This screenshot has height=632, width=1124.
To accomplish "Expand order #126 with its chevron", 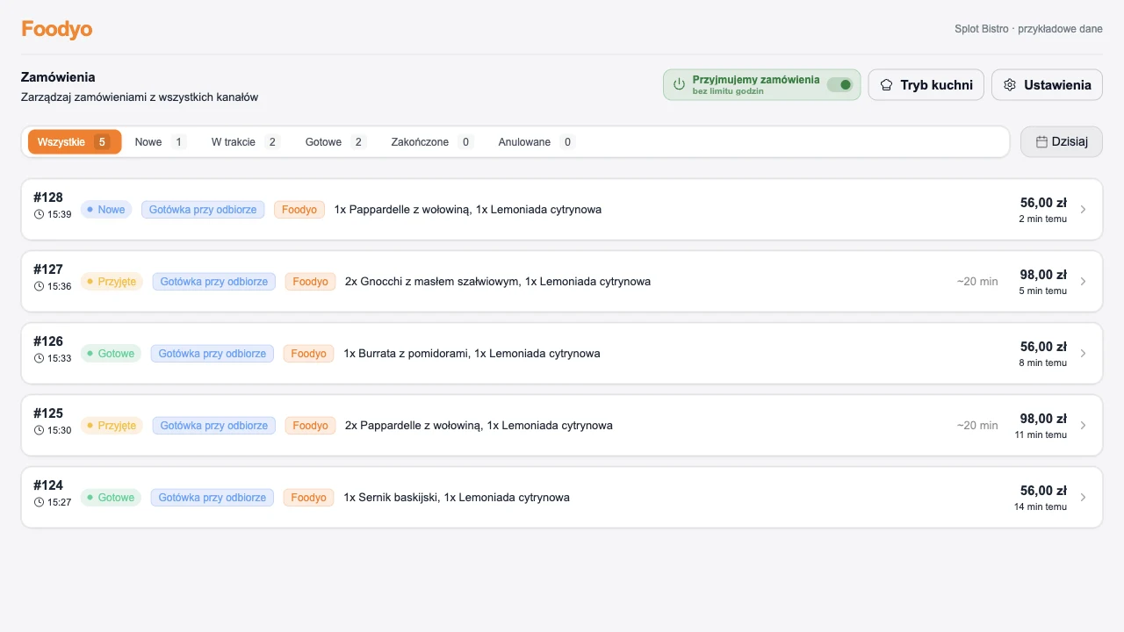I will point(1083,354).
